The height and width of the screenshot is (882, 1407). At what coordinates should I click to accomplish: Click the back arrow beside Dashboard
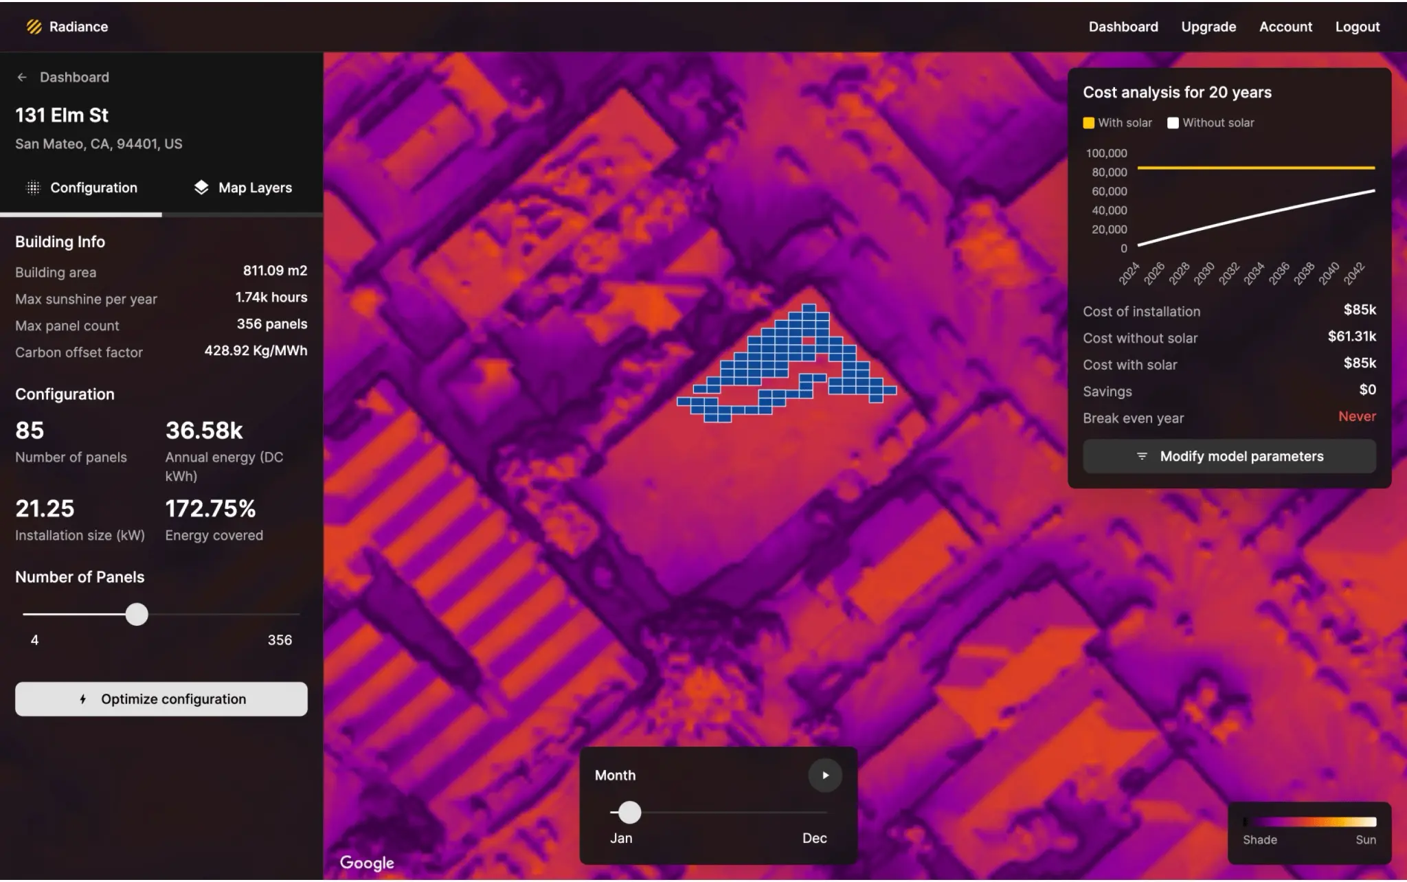click(x=22, y=78)
